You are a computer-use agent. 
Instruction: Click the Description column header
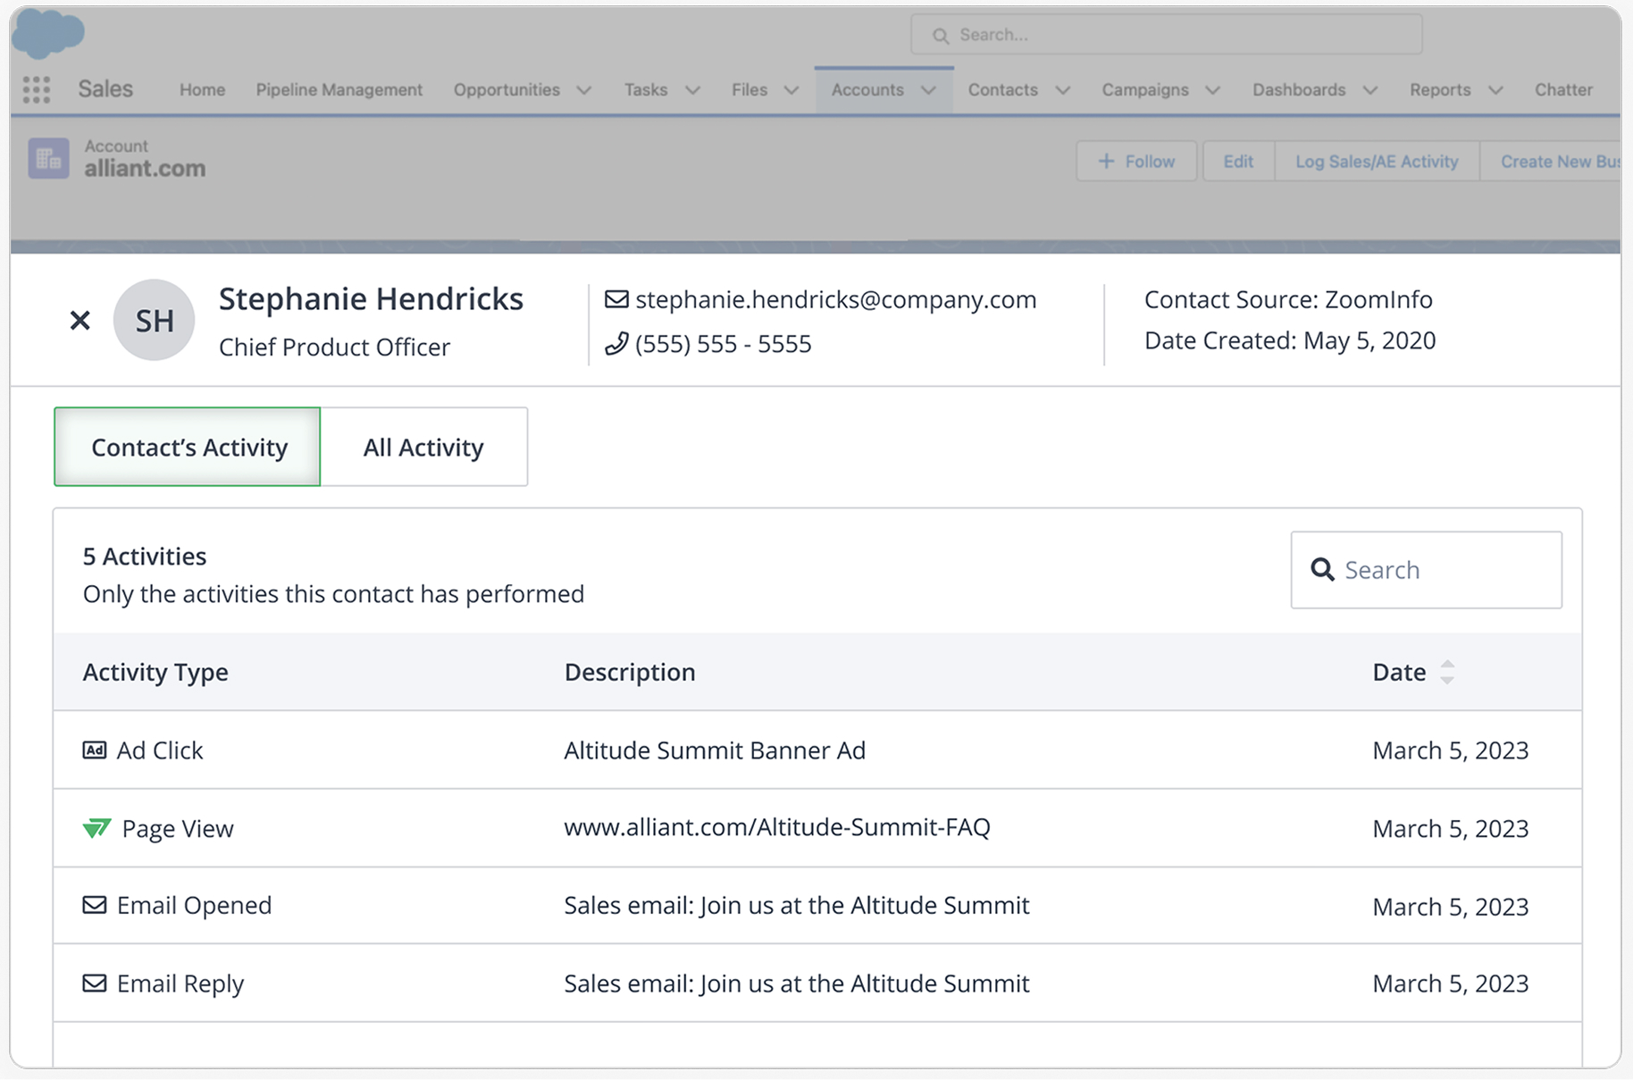point(630,672)
